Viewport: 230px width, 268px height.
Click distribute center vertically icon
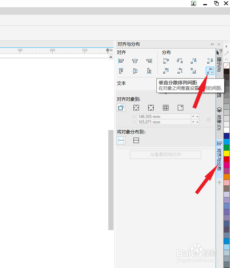pyautogui.click(x=179, y=71)
